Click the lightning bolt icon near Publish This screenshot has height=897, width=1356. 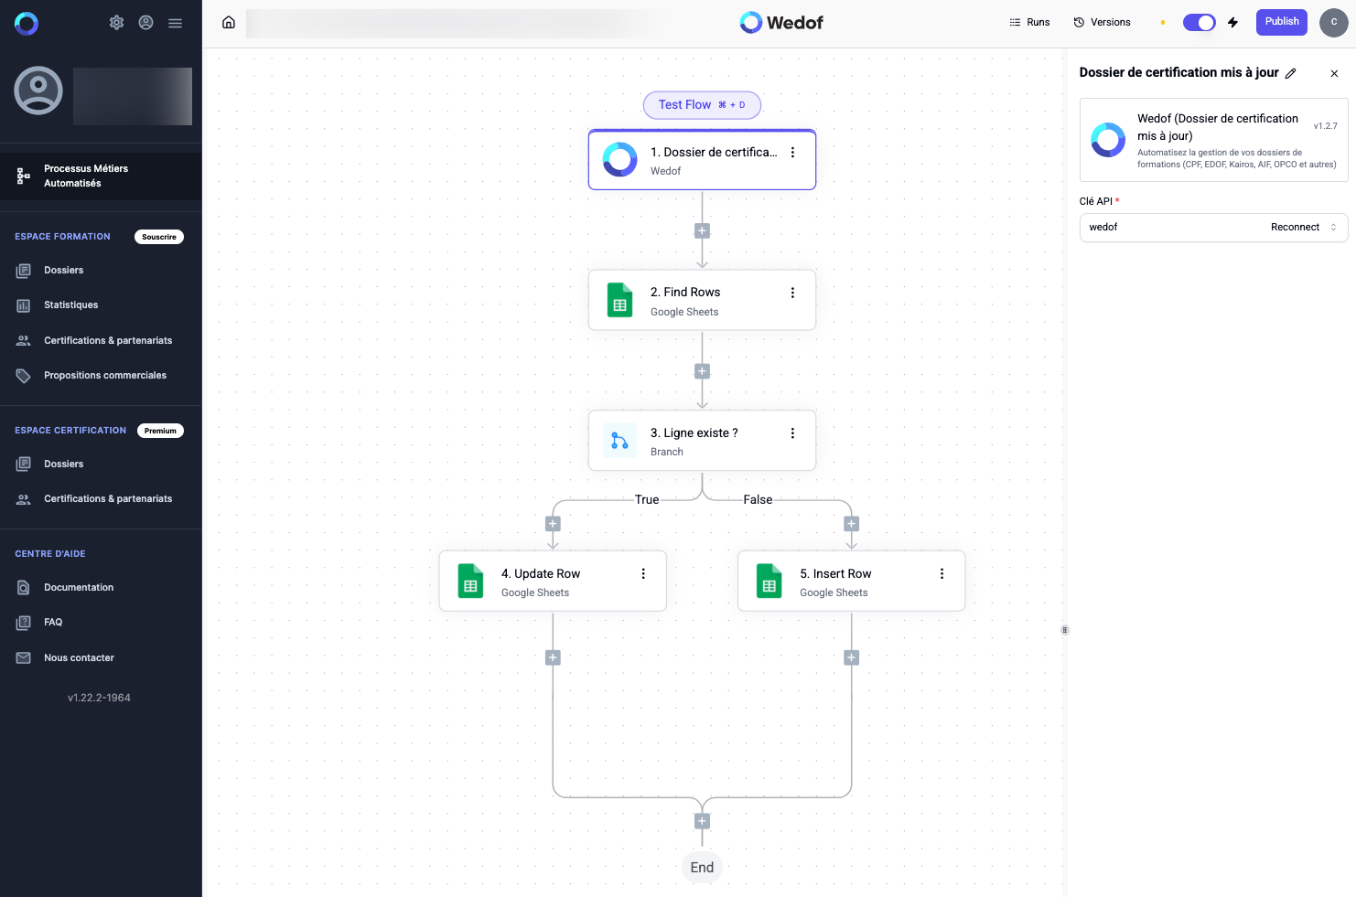1232,23
